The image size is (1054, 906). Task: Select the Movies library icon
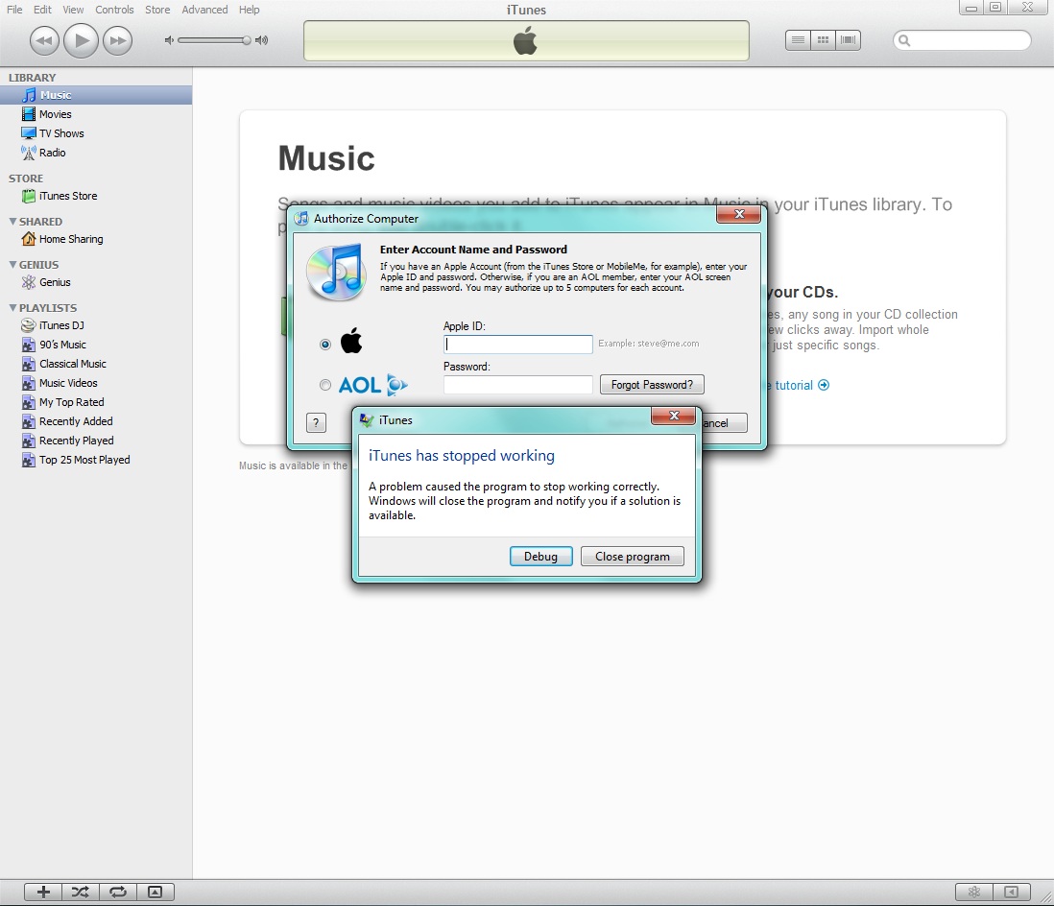[28, 114]
